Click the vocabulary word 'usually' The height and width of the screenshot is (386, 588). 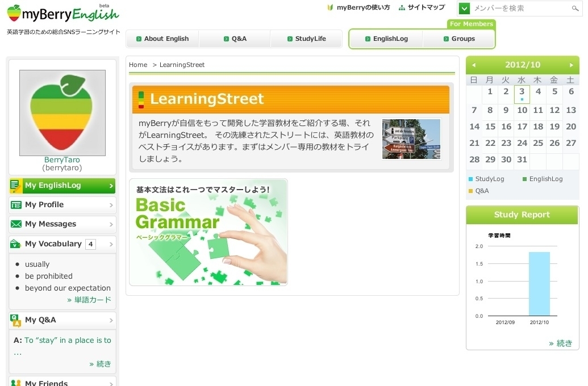click(37, 264)
